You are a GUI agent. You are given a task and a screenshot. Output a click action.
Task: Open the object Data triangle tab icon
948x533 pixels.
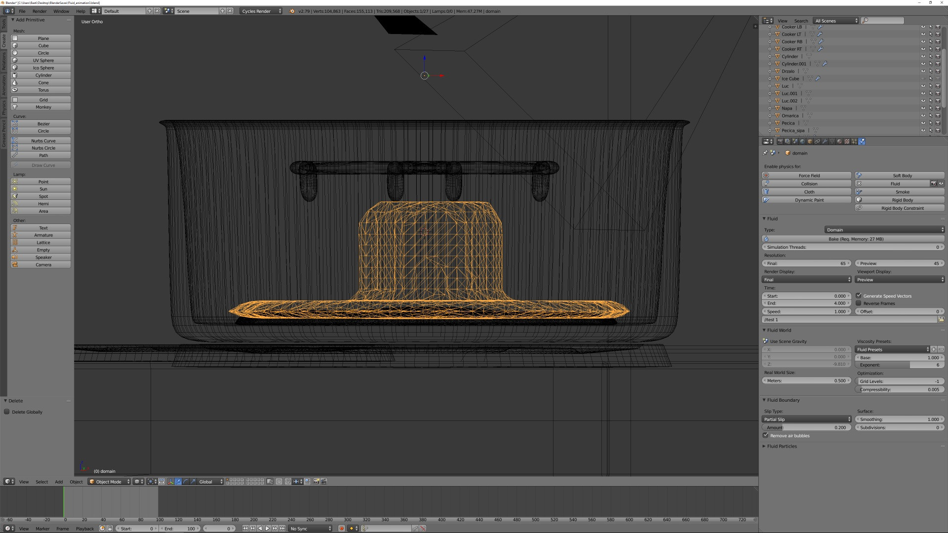(x=832, y=141)
